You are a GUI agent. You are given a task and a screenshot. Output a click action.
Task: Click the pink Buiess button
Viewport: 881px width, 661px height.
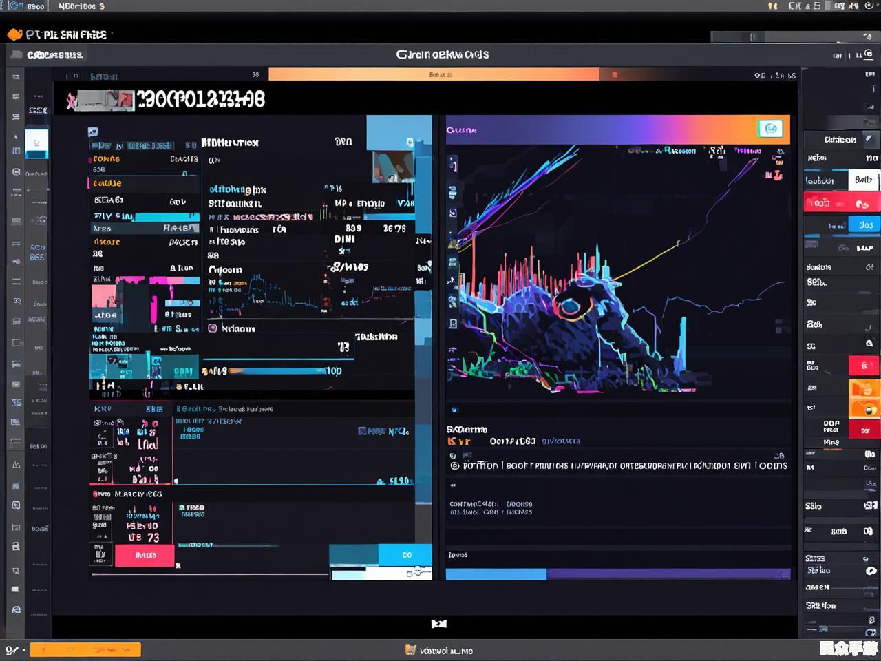click(145, 555)
